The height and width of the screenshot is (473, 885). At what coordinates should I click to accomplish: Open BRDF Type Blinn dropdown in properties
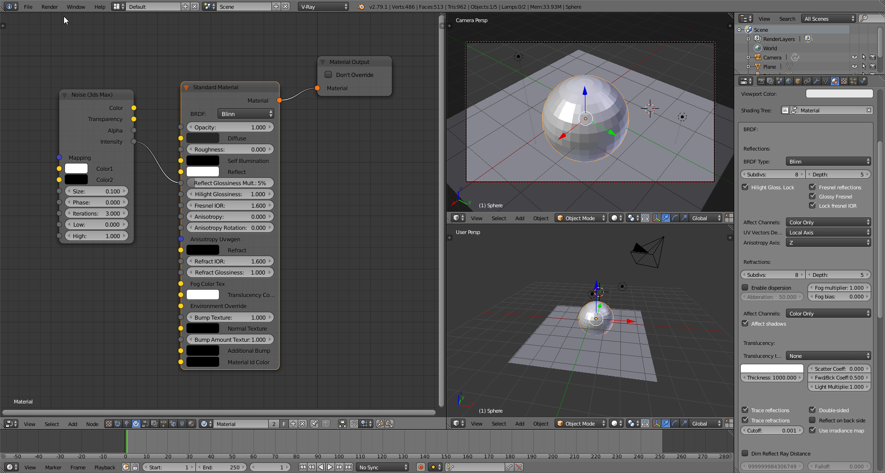point(828,161)
